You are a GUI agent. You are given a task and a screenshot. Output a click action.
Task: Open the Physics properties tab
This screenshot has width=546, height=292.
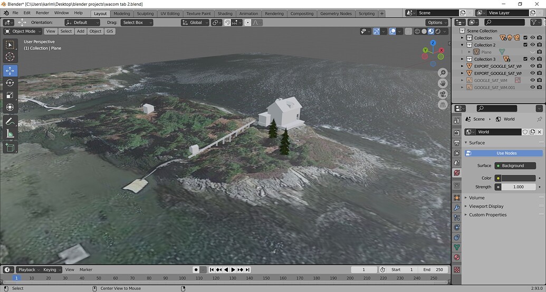[x=457, y=227]
